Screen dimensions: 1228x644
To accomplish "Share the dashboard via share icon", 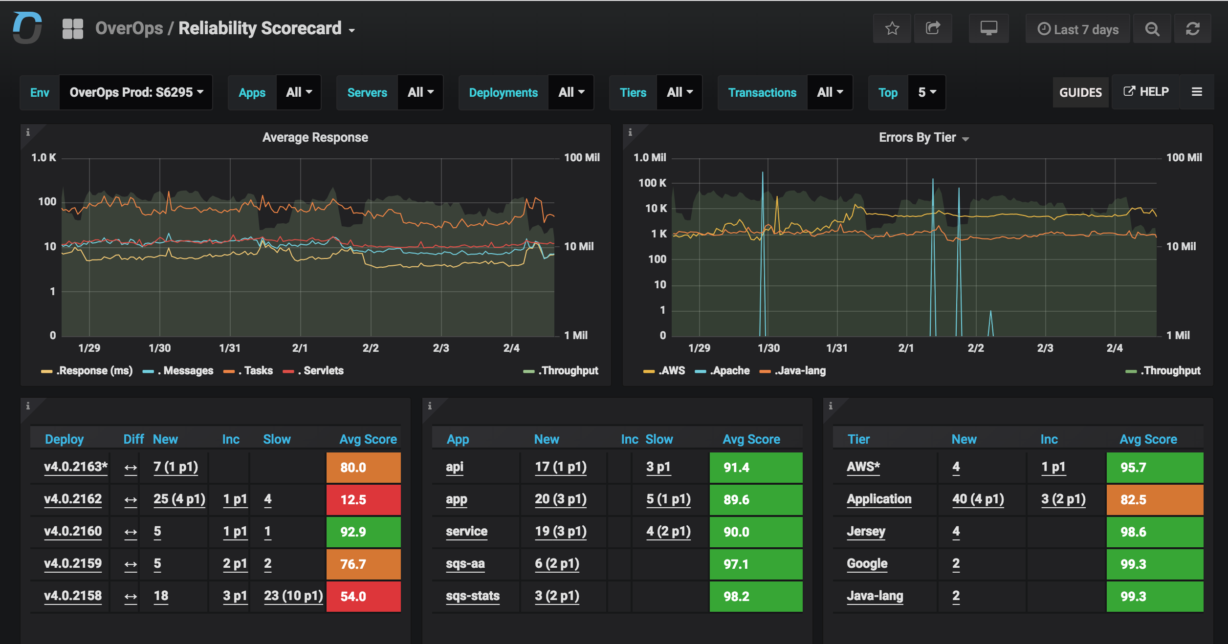I will [933, 29].
